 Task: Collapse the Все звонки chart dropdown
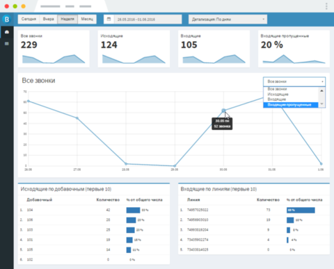(x=294, y=81)
